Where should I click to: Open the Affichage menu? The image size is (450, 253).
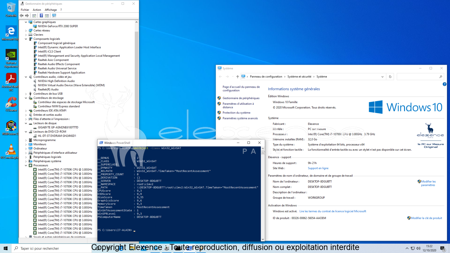coord(51,10)
